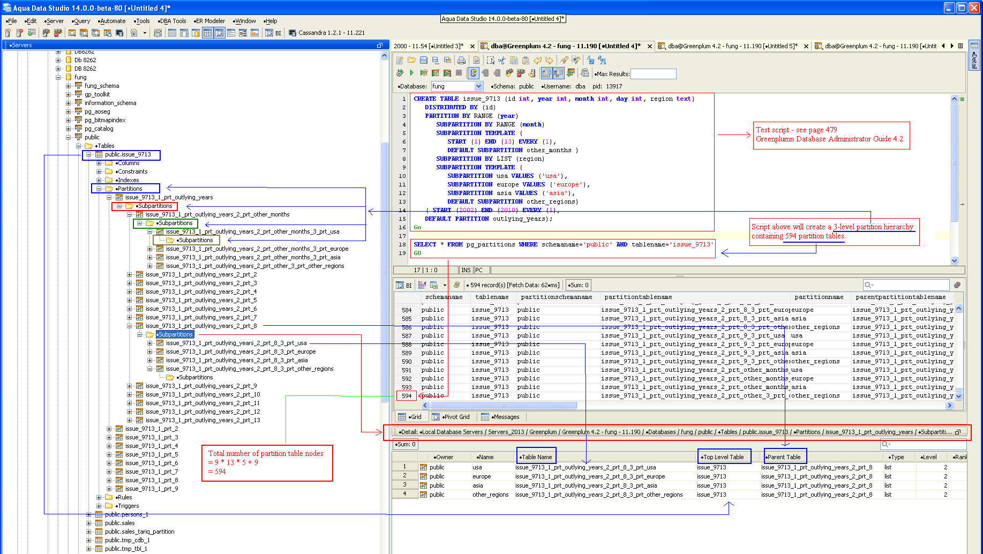983x554 pixels.
Task: Click the BI button in results toolbar
Action: 404,286
